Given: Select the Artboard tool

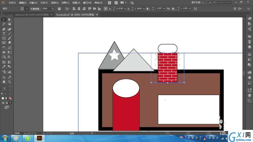Looking at the screenshot, I should pos(4,77).
